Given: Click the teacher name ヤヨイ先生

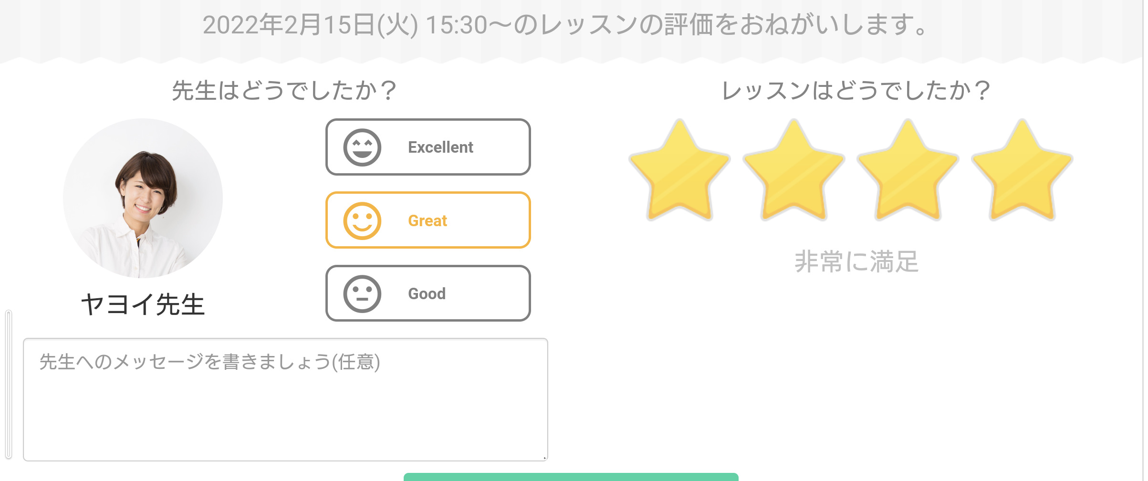Looking at the screenshot, I should tap(143, 304).
